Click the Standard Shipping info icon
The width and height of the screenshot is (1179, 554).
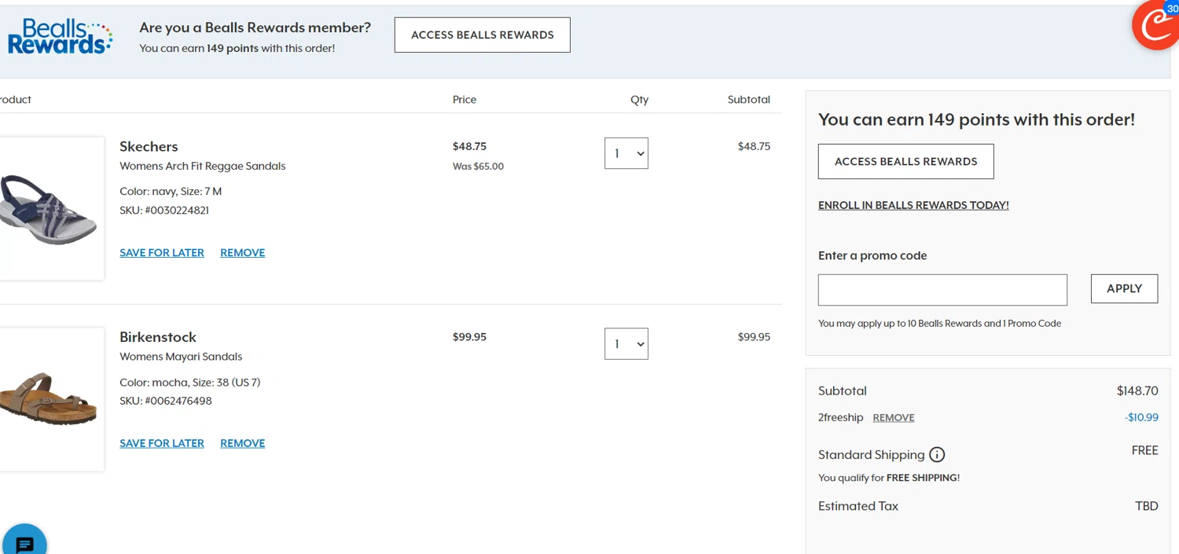coord(937,455)
